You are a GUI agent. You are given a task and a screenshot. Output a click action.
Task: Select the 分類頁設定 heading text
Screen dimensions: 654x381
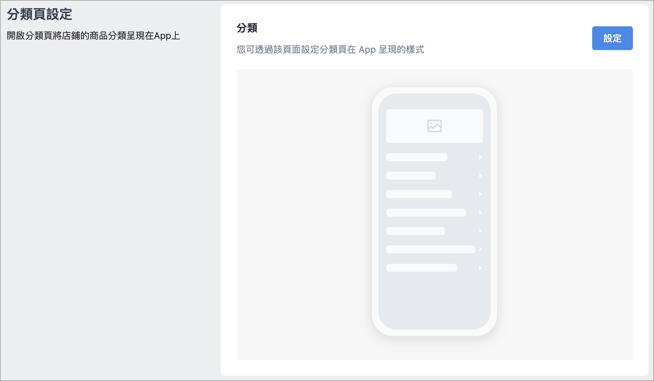click(39, 14)
